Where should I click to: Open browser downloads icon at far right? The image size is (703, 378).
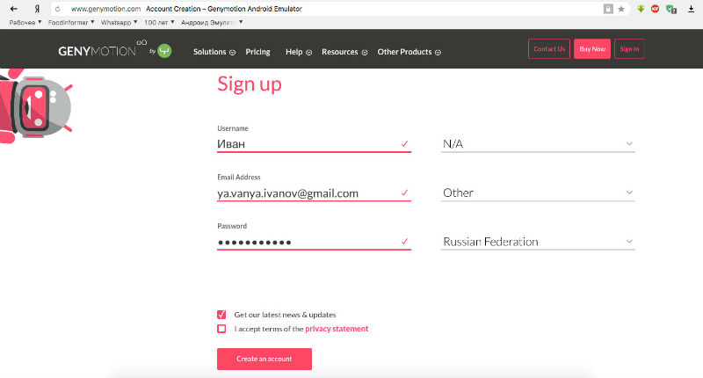coord(691,9)
